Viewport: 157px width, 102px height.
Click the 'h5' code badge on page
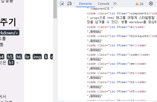[10, 57]
